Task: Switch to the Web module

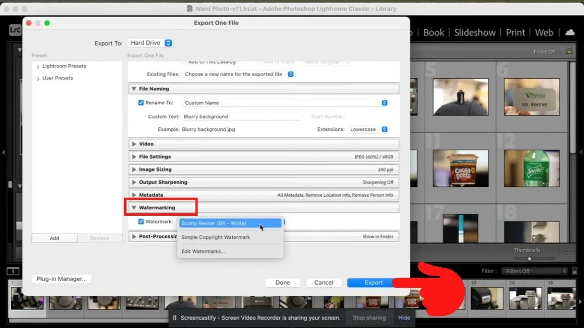Action: pos(544,33)
